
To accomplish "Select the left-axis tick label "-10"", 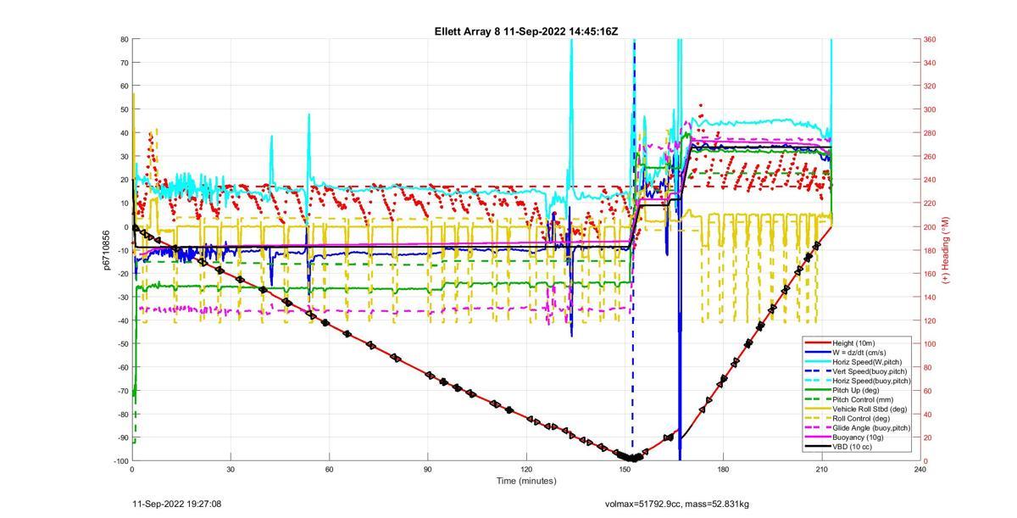I will coord(122,250).
